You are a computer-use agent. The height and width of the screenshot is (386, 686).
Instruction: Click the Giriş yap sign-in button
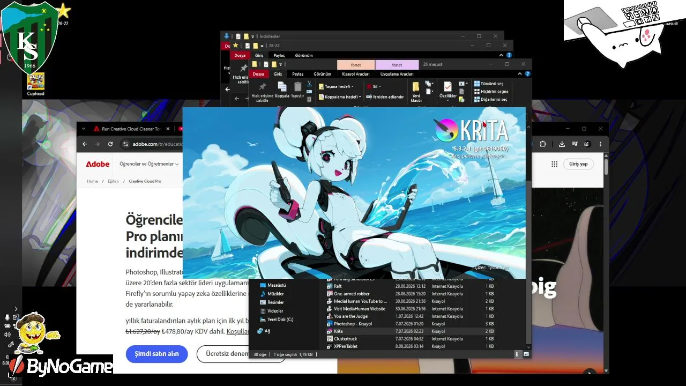click(x=578, y=164)
